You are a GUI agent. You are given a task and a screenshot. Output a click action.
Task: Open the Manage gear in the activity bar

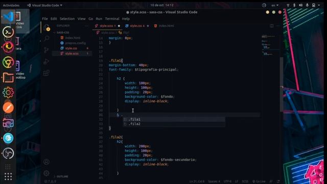[46, 173]
